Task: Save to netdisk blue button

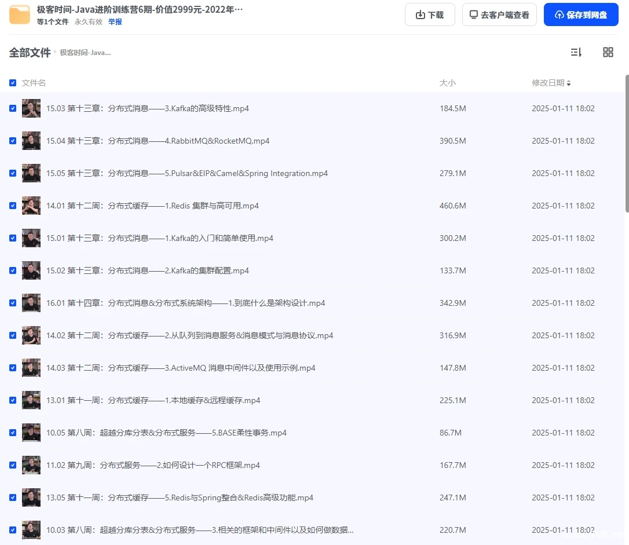Action: [580, 15]
